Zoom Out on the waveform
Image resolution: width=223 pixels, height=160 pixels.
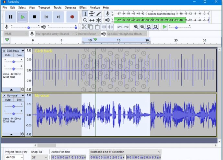[142, 27]
